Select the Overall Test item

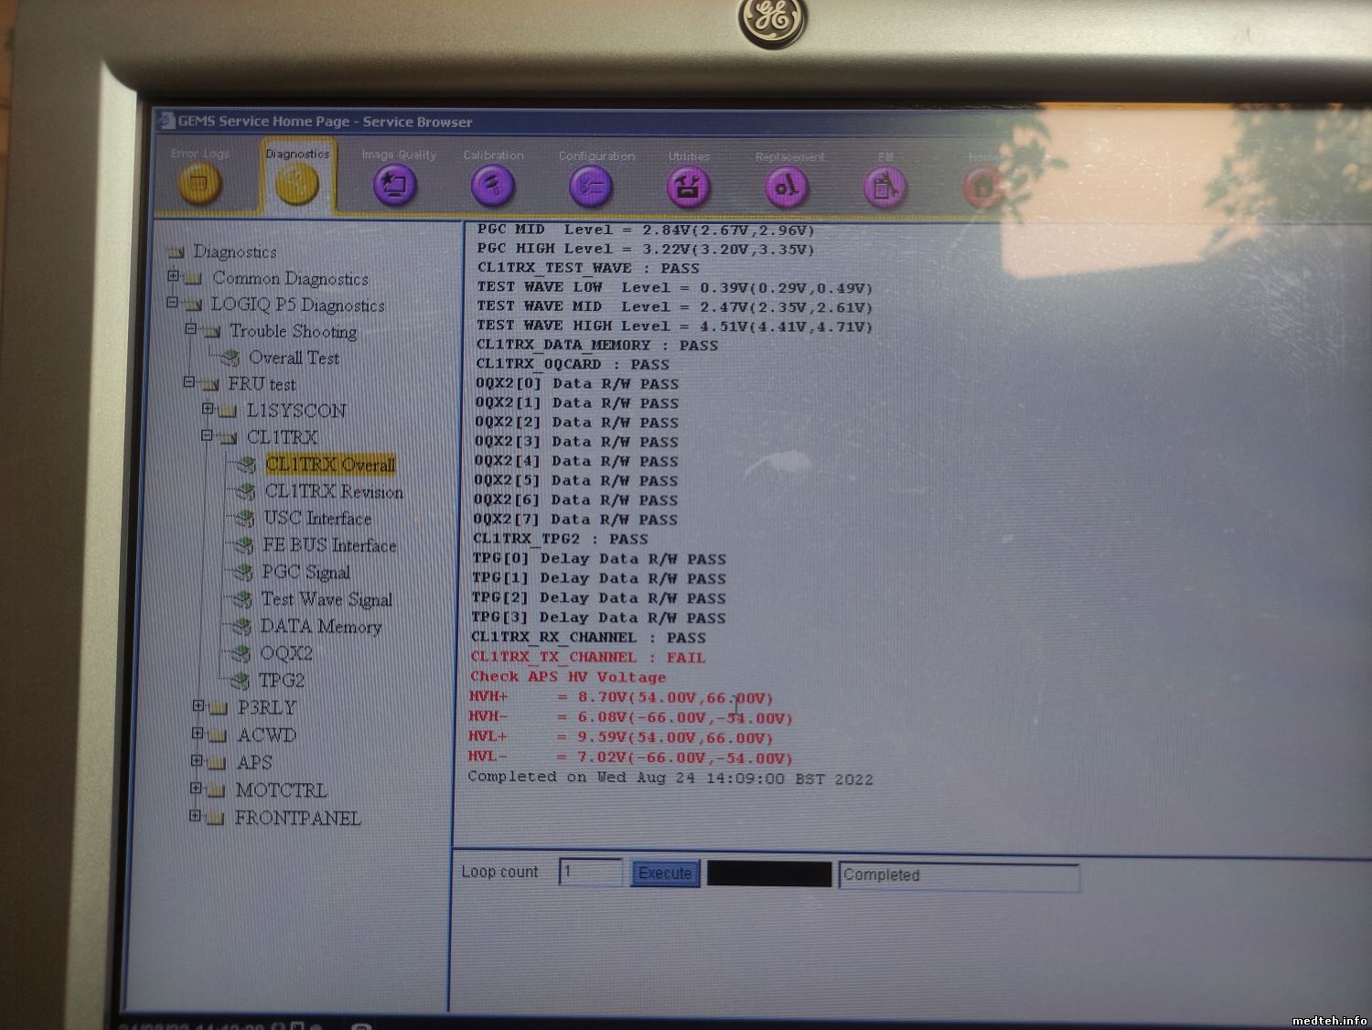pos(294,358)
